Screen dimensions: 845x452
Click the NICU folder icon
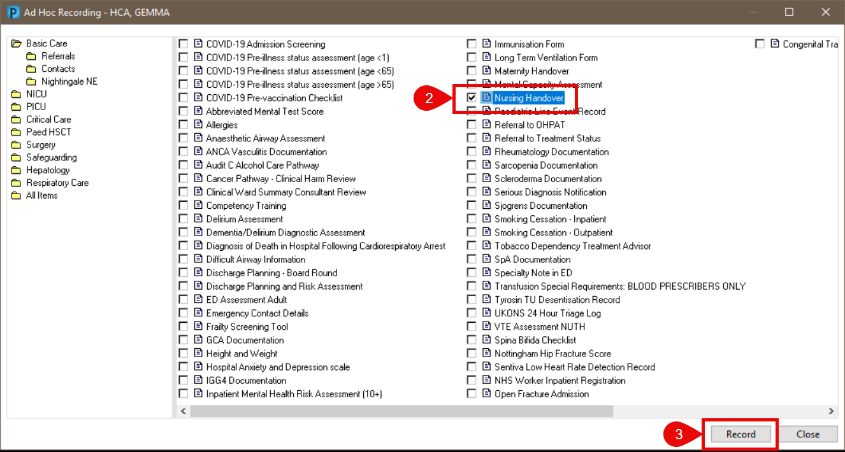[x=16, y=94]
